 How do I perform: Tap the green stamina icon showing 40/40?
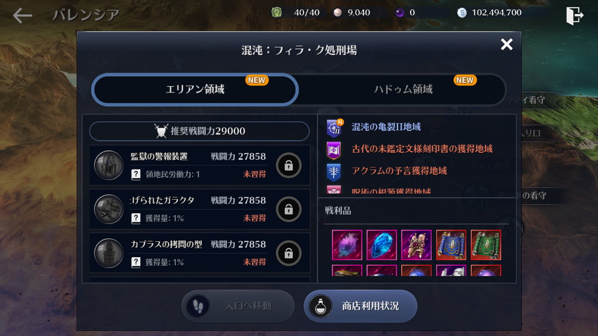point(276,12)
